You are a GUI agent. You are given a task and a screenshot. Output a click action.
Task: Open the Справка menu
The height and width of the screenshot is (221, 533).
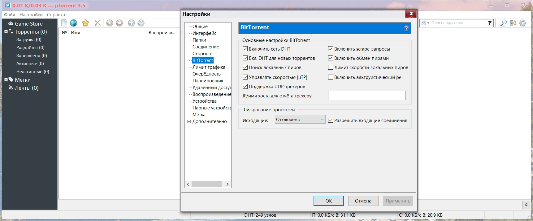(x=56, y=14)
